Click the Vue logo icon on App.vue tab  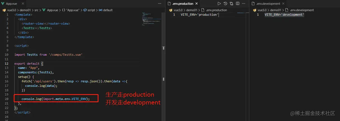(3, 4)
